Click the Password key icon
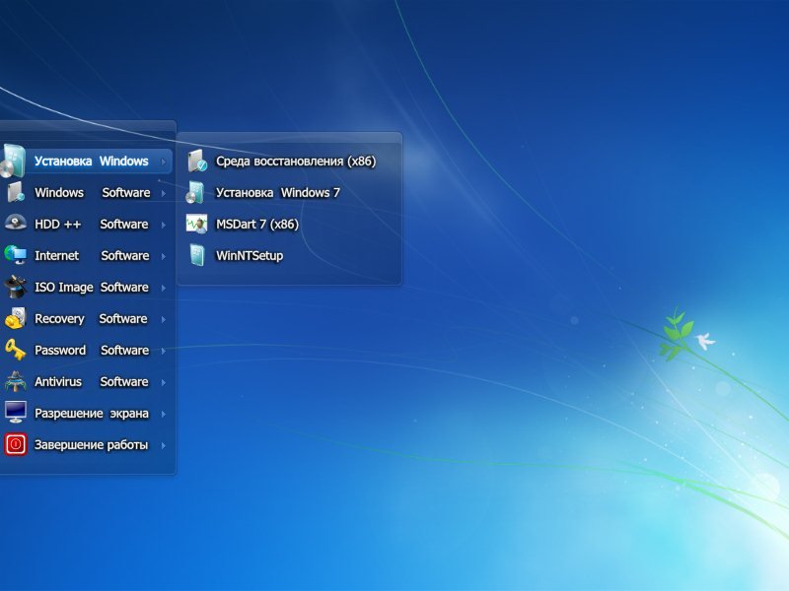Screen dimensions: 789x591 [x=16, y=350]
